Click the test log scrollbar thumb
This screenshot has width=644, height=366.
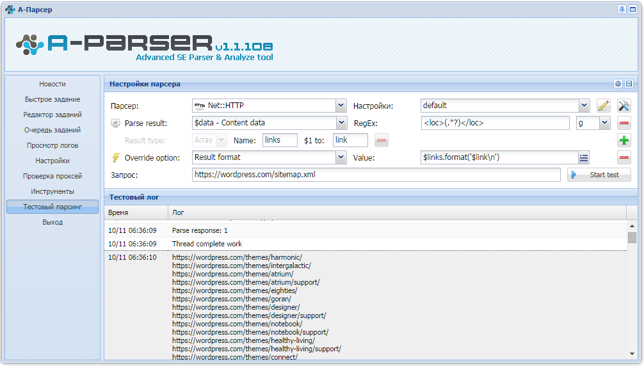[632, 237]
